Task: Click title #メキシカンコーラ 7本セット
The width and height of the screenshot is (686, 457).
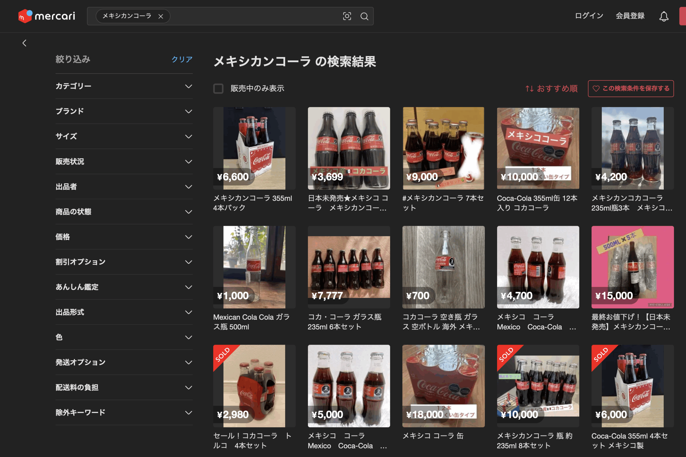Action: [x=443, y=203]
